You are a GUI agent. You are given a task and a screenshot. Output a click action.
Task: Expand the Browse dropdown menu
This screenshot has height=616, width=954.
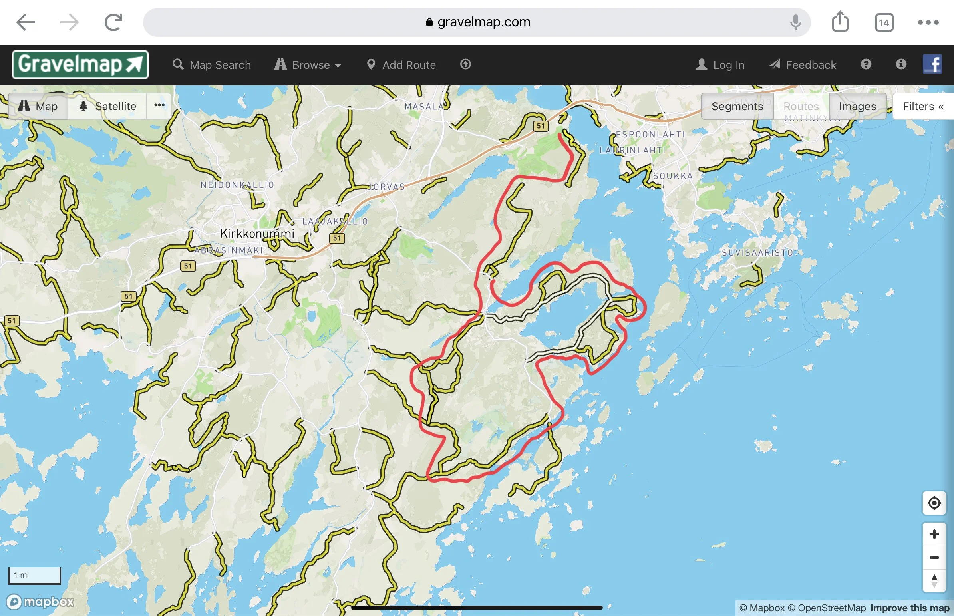(308, 65)
